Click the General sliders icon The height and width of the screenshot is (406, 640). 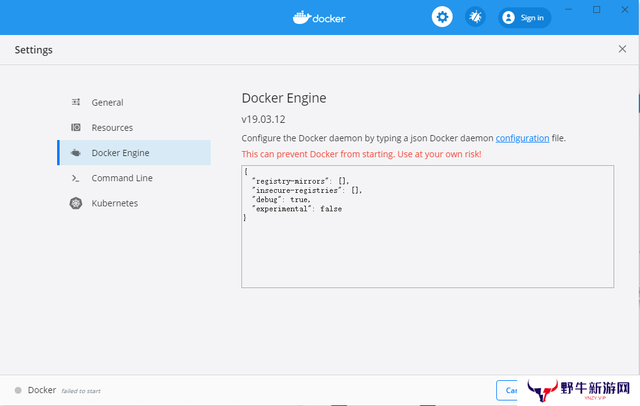click(x=76, y=102)
